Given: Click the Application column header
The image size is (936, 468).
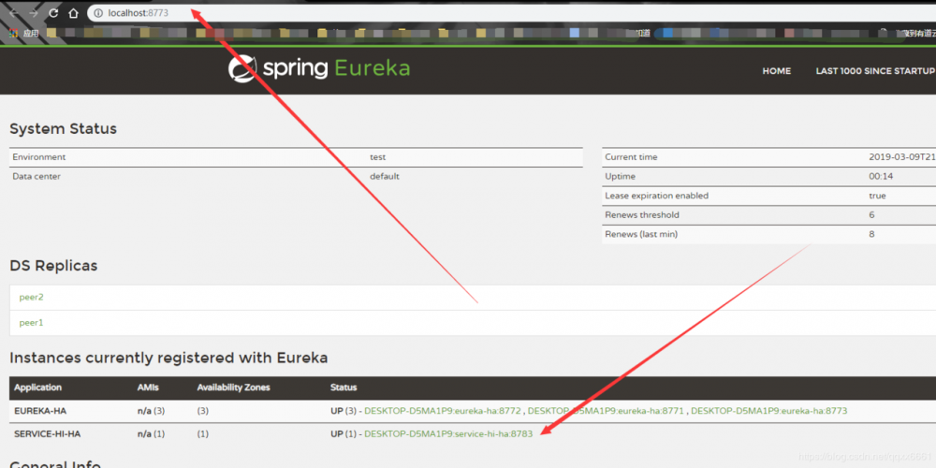Looking at the screenshot, I should [37, 388].
